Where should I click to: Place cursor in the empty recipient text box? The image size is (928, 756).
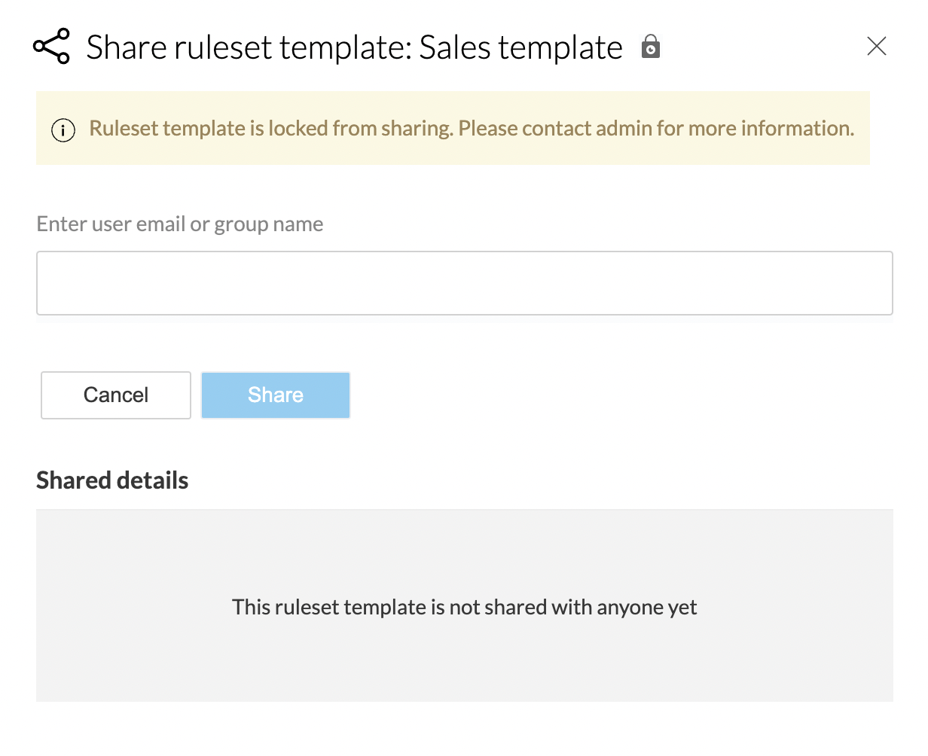(x=464, y=283)
